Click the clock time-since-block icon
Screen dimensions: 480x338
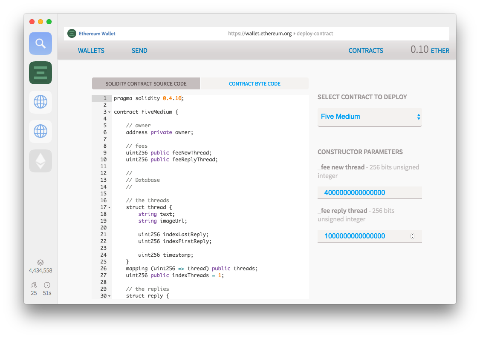click(x=47, y=285)
